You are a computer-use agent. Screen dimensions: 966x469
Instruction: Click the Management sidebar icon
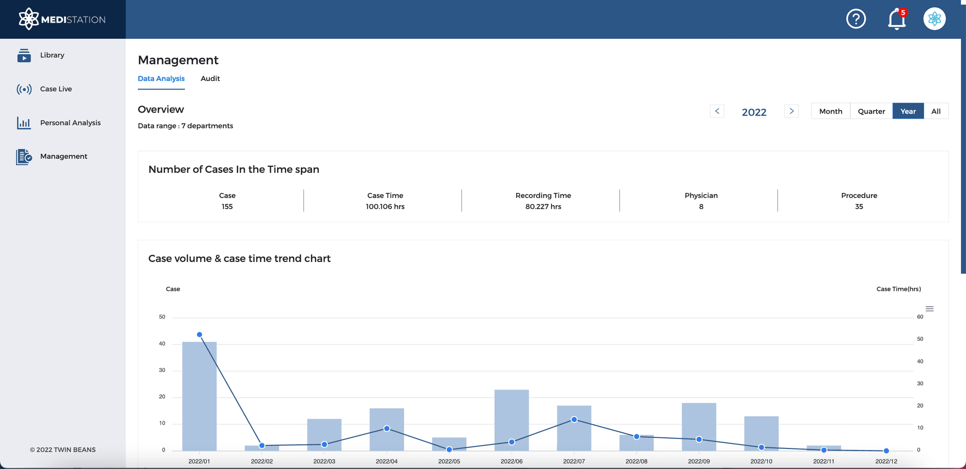[x=24, y=156]
